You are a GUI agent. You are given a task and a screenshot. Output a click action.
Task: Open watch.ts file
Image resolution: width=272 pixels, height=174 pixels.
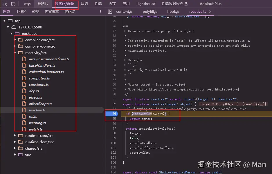pos(36,129)
